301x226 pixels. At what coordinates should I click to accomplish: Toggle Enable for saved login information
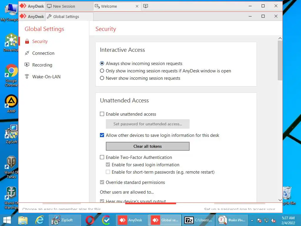pos(108,164)
